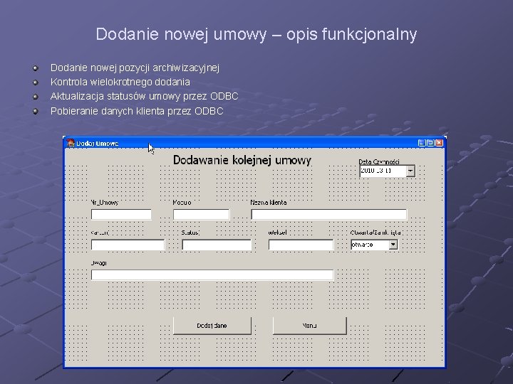
Task: Open the Otwarta/Zamknięta dropdown arrow
Action: coord(393,245)
